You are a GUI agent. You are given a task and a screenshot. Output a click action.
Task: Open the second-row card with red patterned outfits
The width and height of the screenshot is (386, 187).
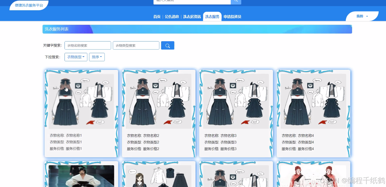[313, 176]
